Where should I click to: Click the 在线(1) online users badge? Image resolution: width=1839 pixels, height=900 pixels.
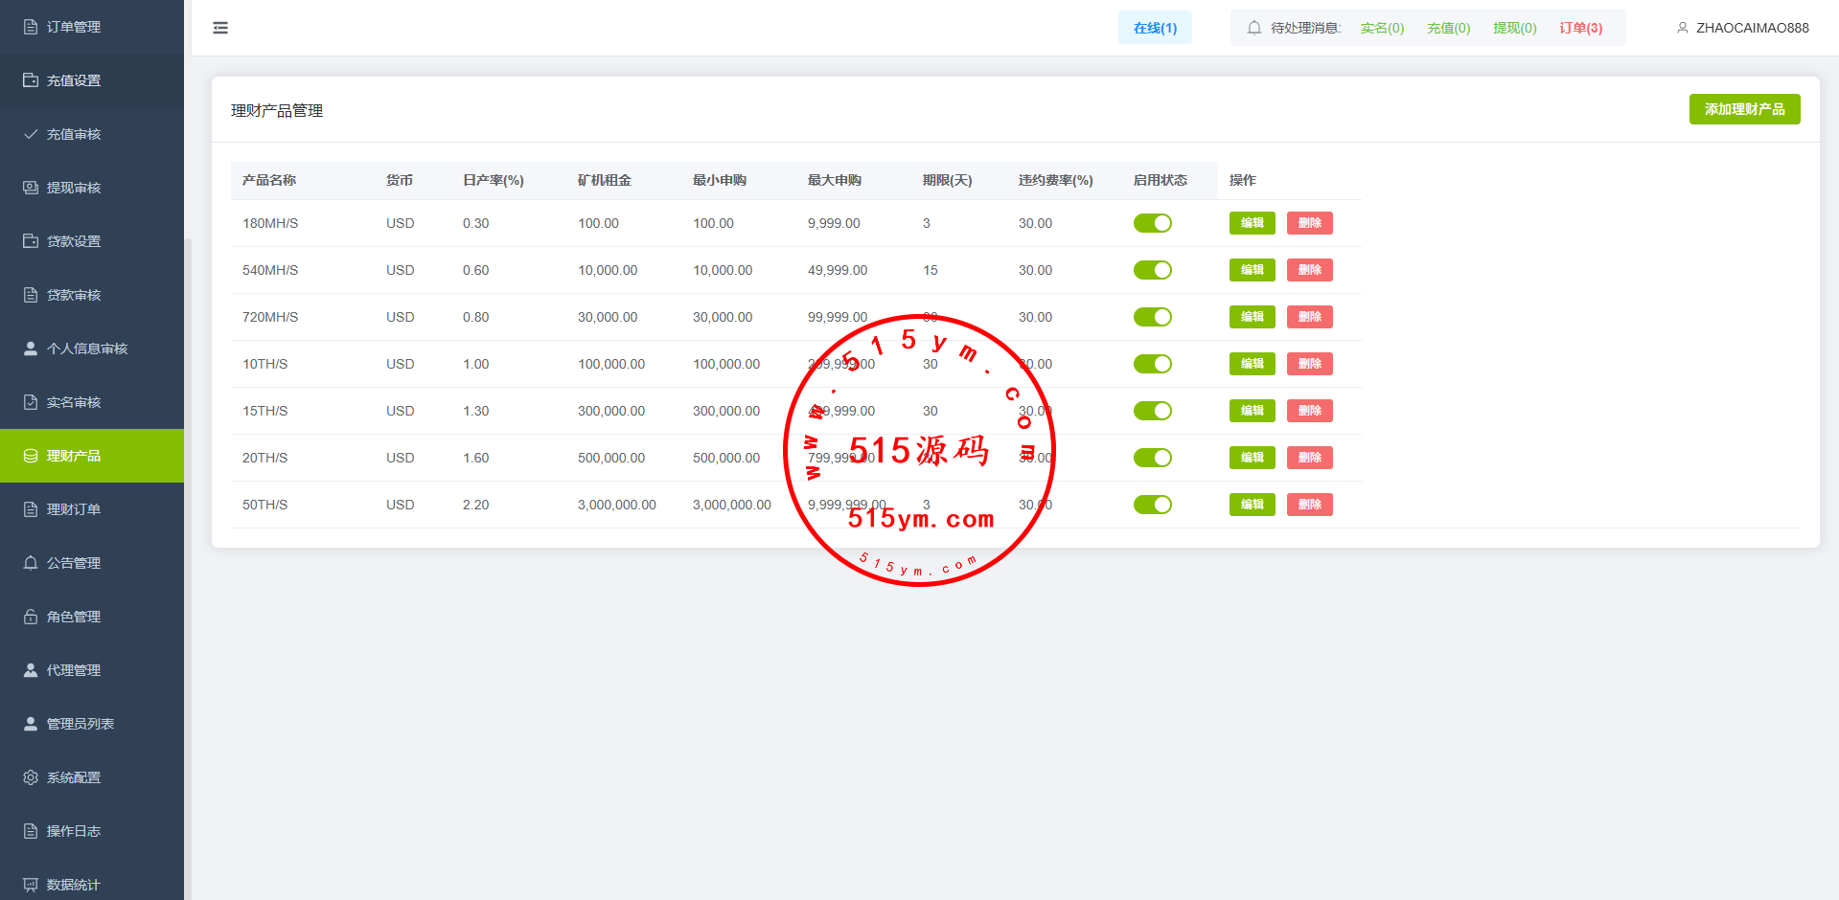point(1155,28)
